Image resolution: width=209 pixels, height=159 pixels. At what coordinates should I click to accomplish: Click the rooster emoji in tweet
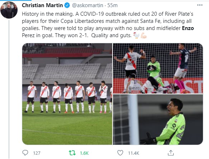[136, 35]
